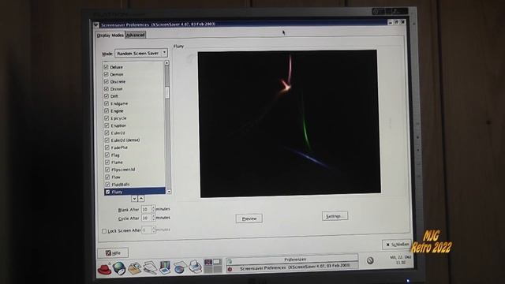The height and width of the screenshot is (284, 505).
Task: Open the Mode dropdown
Action: tap(140, 53)
